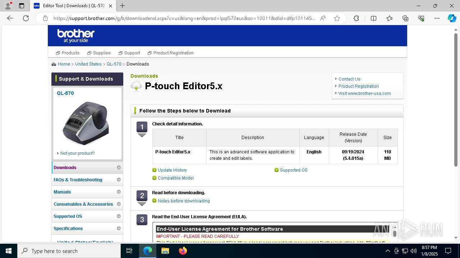Click the P-touch Editor5.x table title cell
Screen dimensions: 460x258
coord(179,155)
